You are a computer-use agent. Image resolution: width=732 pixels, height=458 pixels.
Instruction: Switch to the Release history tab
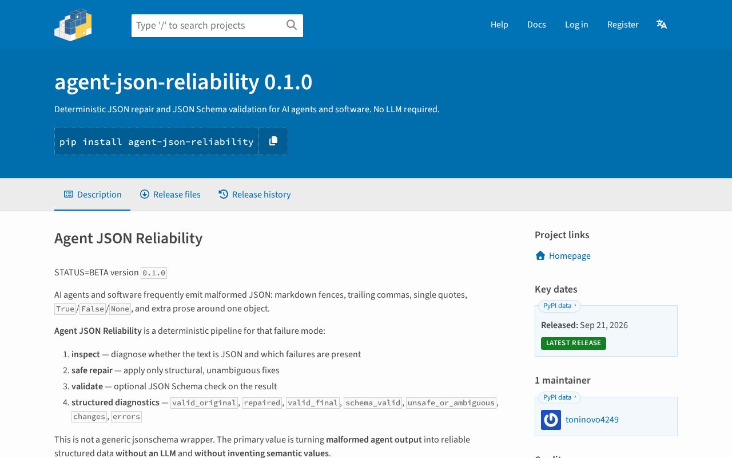point(254,195)
